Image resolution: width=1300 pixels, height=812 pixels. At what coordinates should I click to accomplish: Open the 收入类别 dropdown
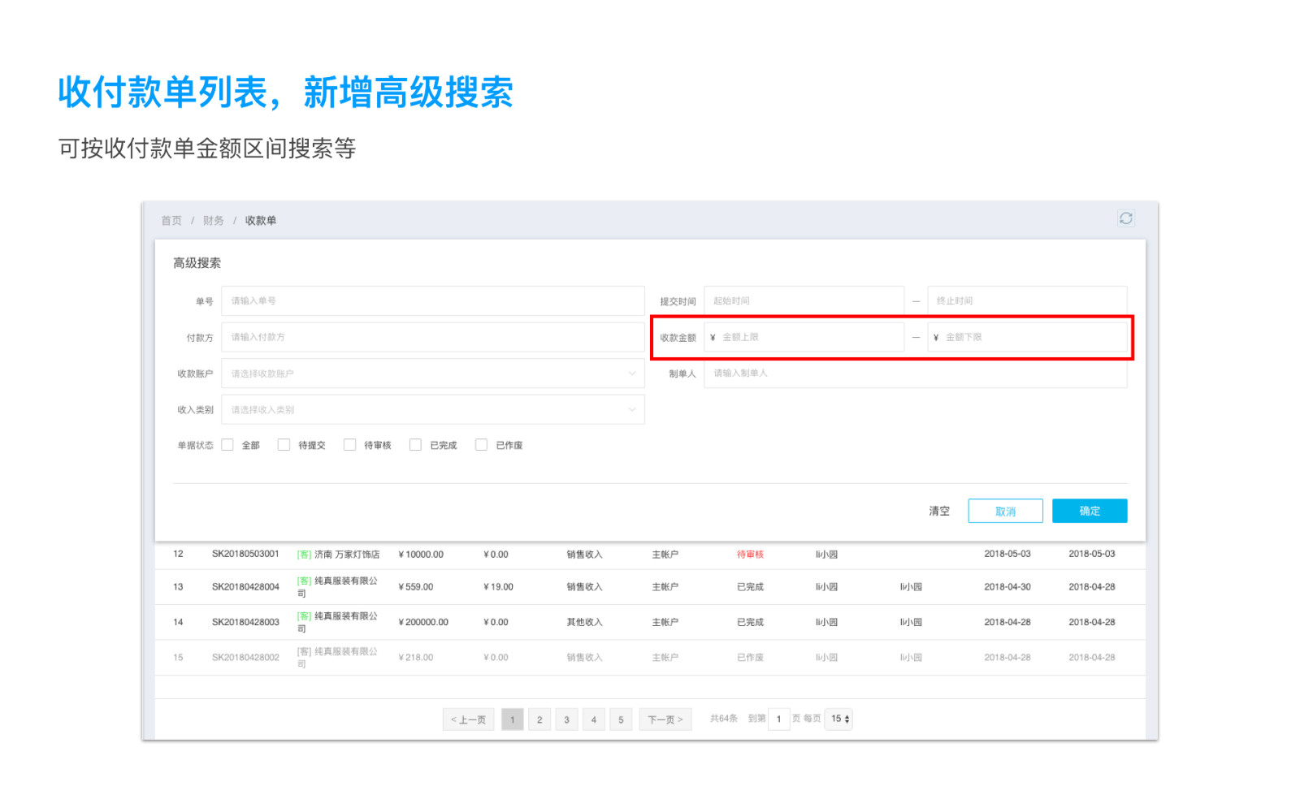pos(432,410)
